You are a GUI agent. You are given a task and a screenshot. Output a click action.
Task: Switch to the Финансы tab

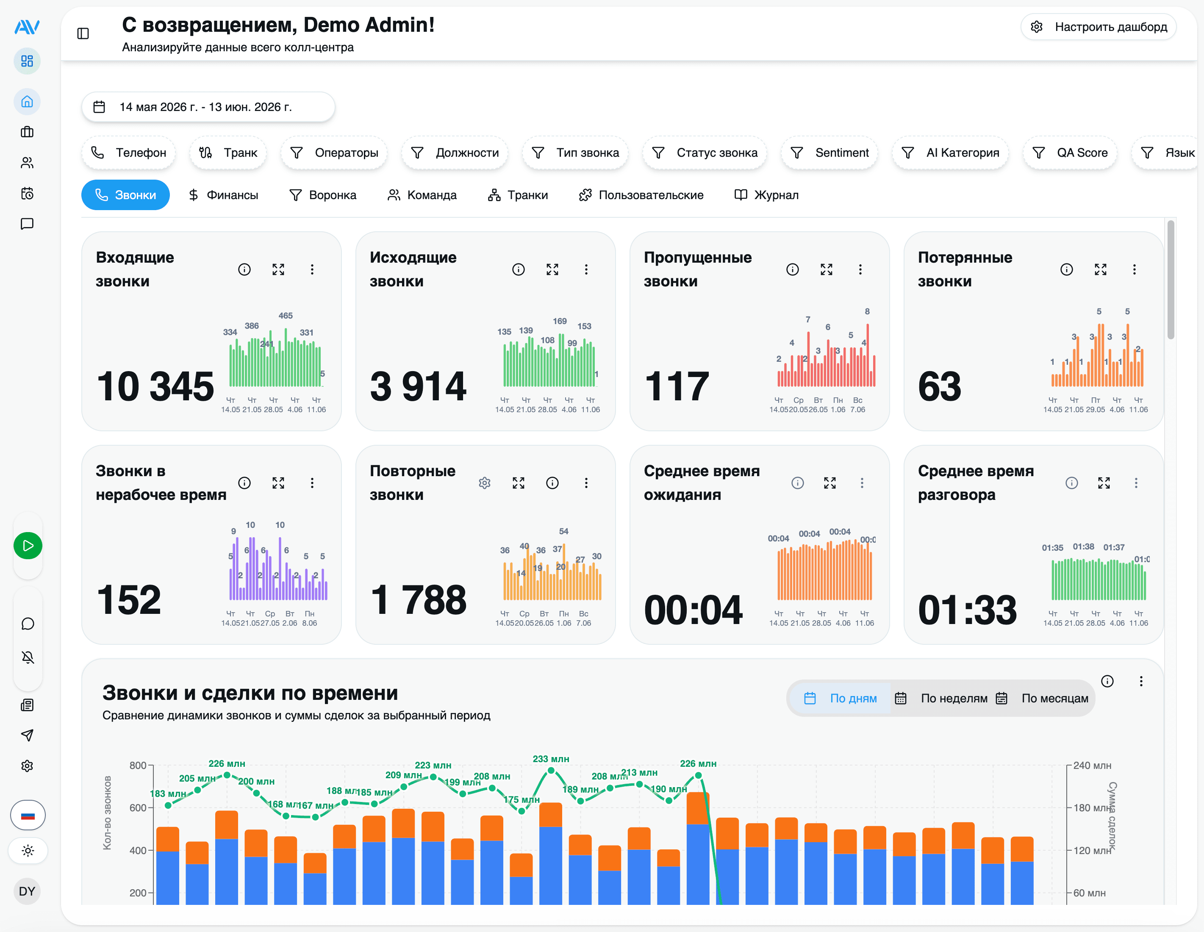223,195
